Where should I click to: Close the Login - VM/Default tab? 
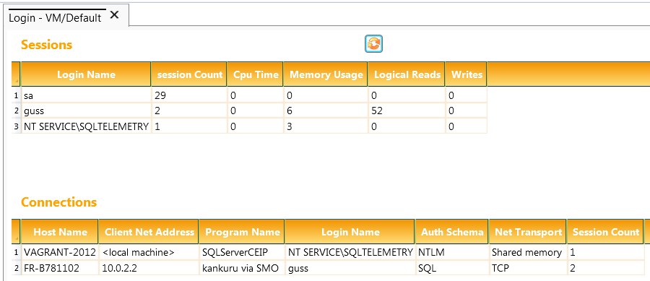114,15
